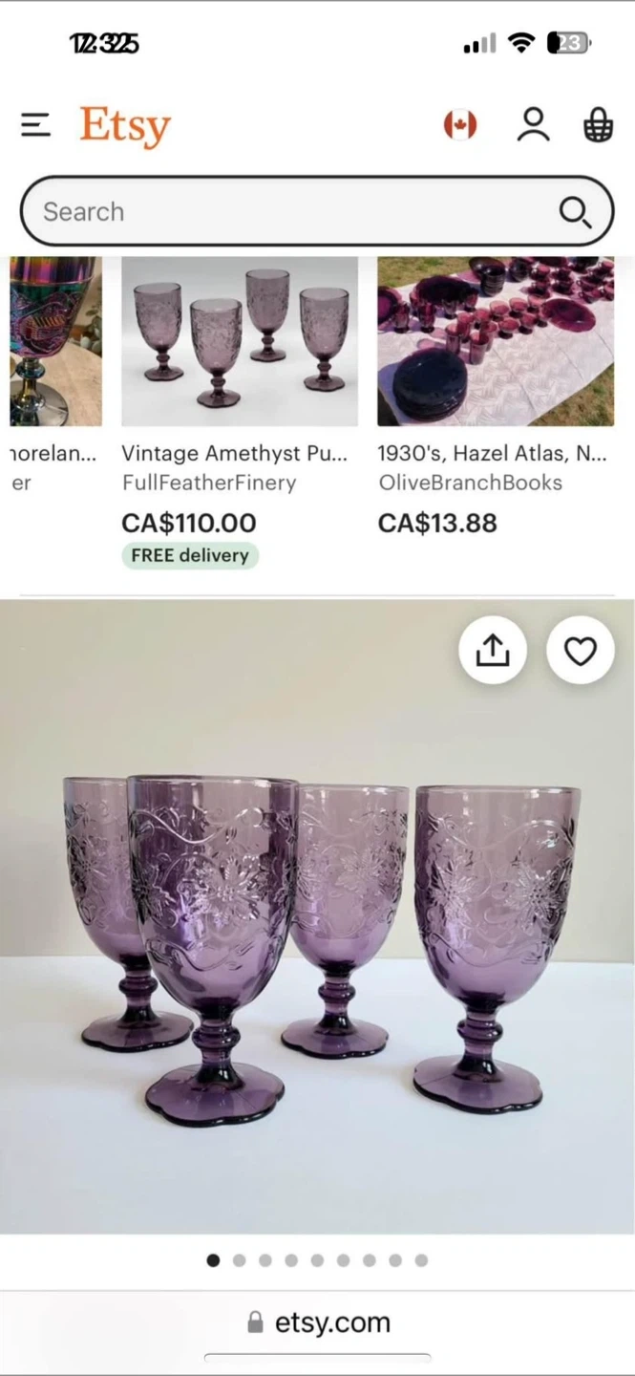
Task: Open the shopping basket
Action: coord(598,125)
